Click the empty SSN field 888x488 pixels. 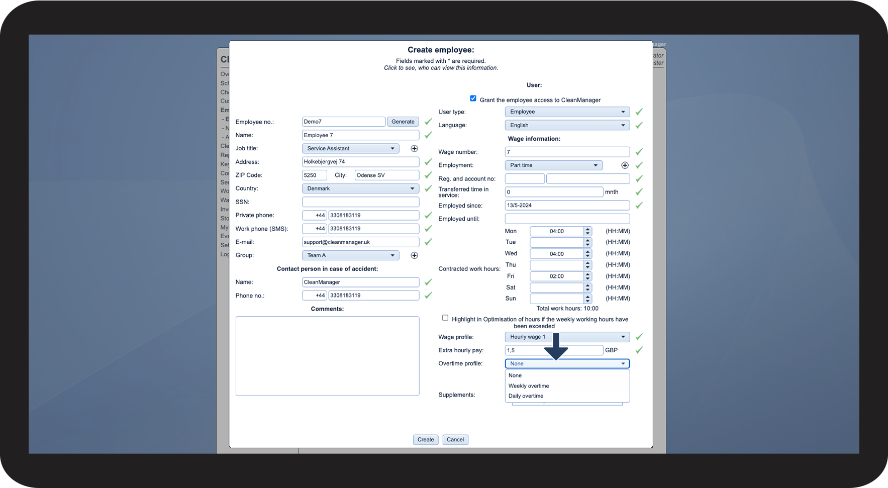tap(360, 202)
